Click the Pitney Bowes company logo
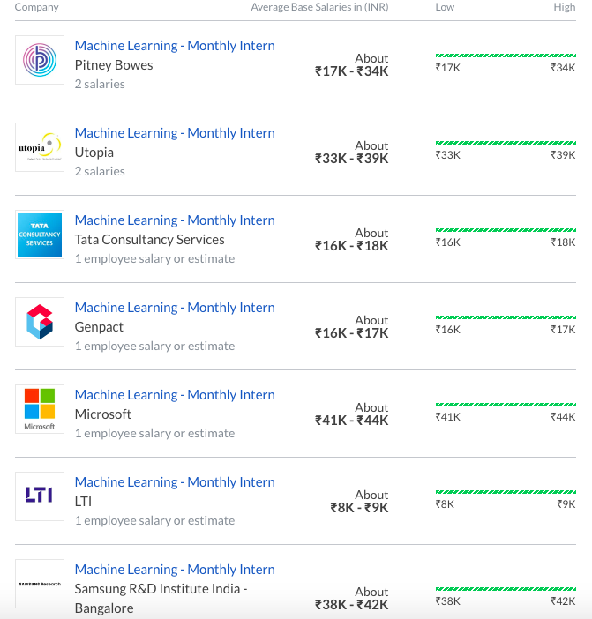The image size is (592, 619). coord(40,60)
